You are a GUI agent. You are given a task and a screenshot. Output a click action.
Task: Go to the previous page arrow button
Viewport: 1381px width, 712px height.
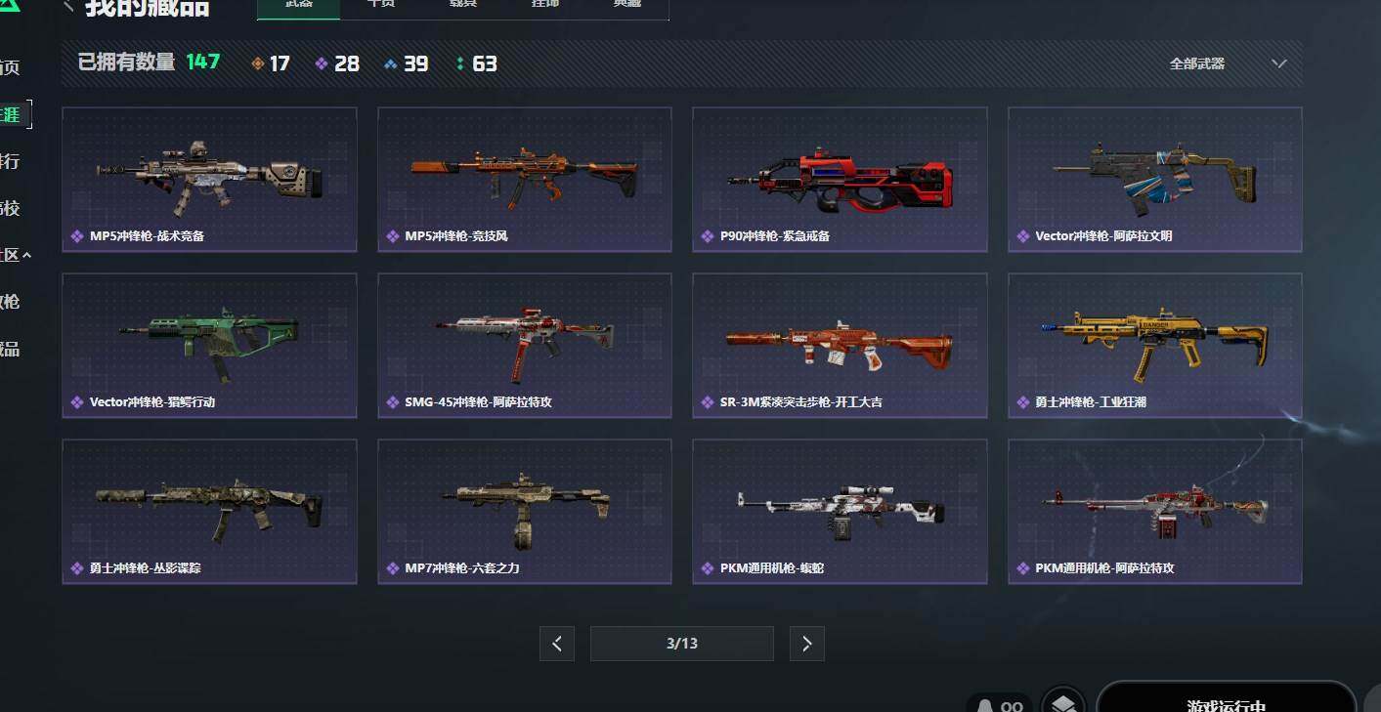click(x=557, y=644)
